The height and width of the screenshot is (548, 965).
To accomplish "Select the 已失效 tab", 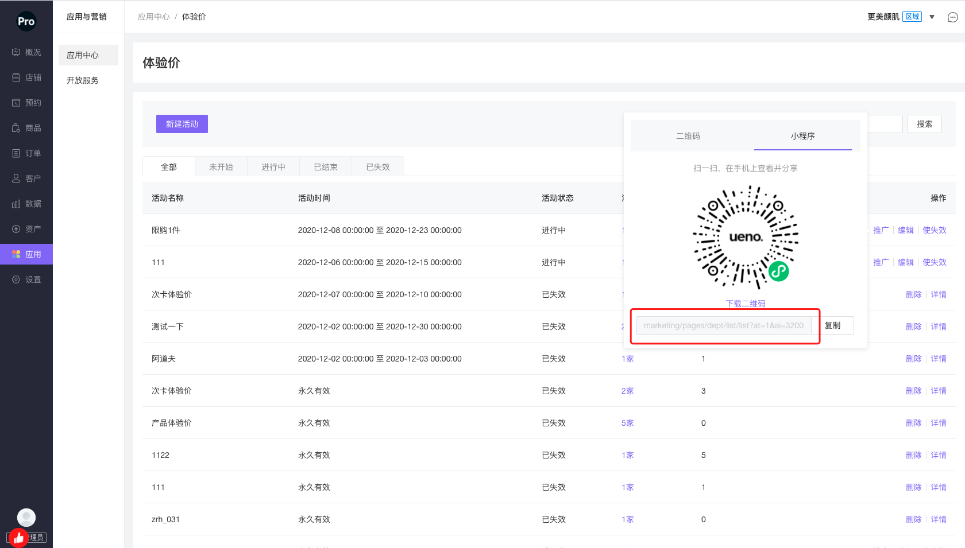I will 378,167.
